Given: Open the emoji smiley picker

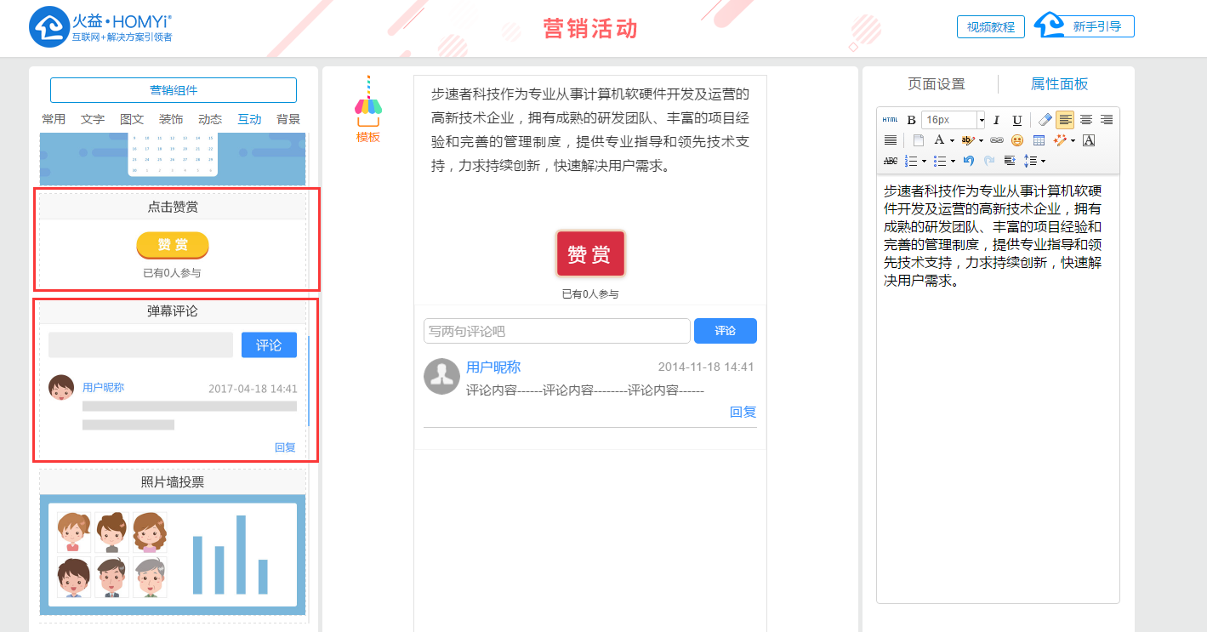Looking at the screenshot, I should [1016, 140].
